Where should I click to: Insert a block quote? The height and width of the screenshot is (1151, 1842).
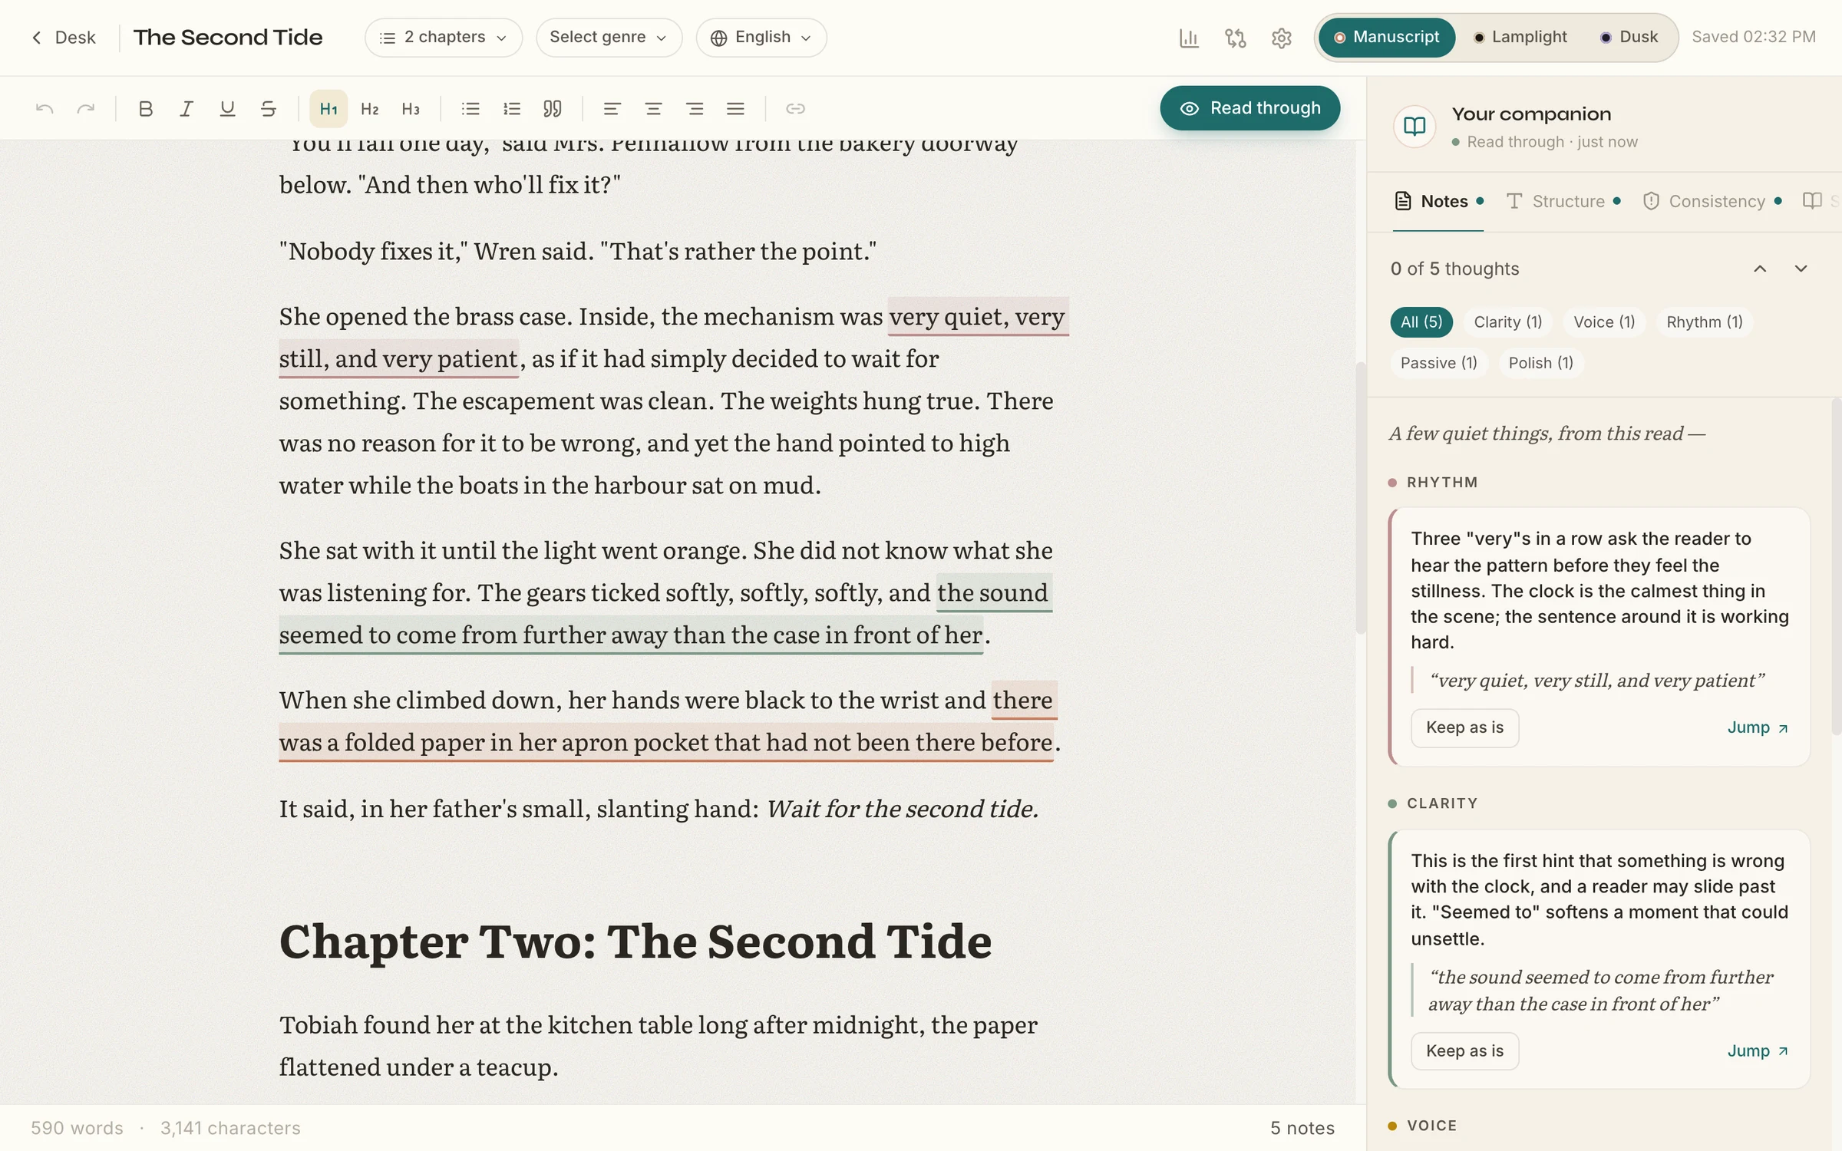(x=553, y=109)
